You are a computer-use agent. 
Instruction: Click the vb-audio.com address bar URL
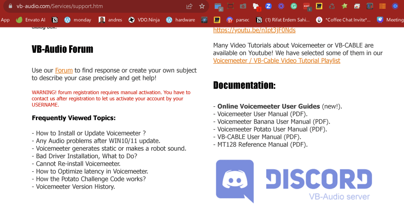pyautogui.click(x=60, y=6)
